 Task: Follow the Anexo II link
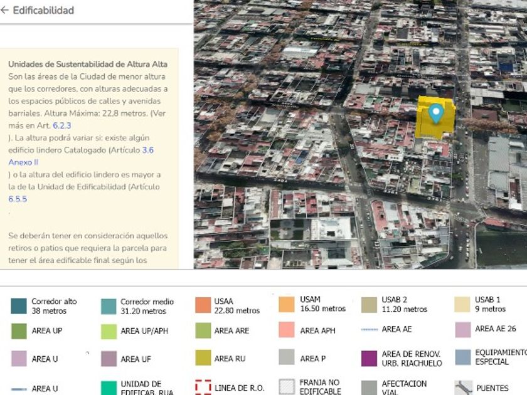click(x=24, y=162)
